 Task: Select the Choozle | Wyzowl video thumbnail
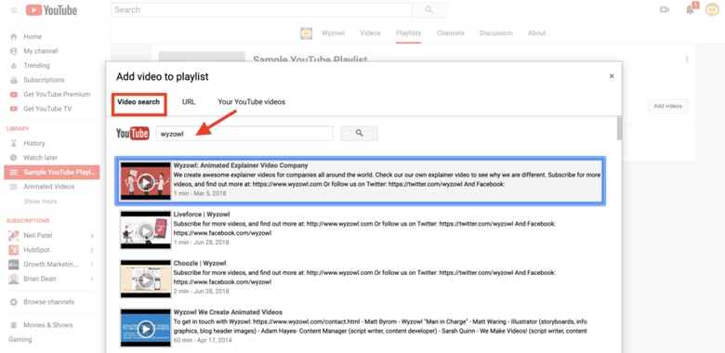point(146,279)
